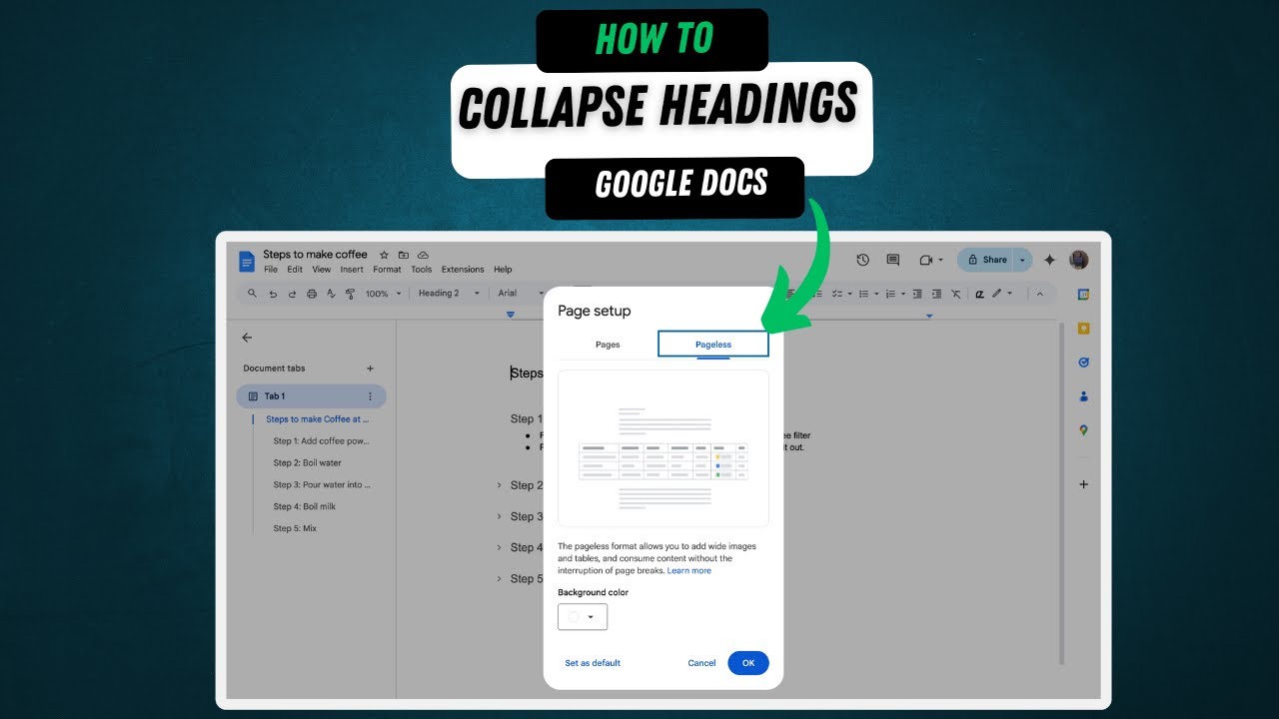Viewport: 1279px width, 719px height.
Task: Redo the last action
Action: pos(292,294)
